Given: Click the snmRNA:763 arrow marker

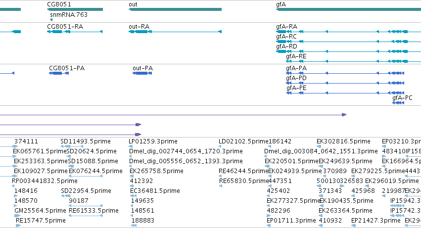Looking at the screenshot, I should pyautogui.click(x=51, y=20).
